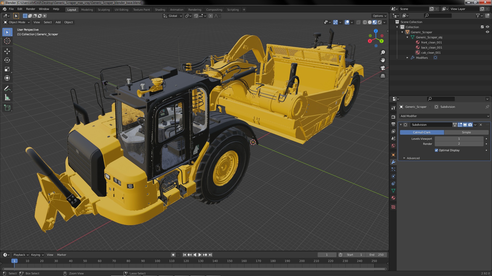Toggle the Subdivision modifier on-cage button

(455, 125)
